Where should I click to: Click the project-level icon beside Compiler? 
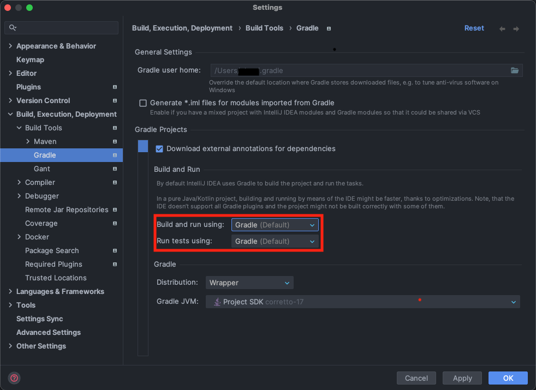click(115, 183)
